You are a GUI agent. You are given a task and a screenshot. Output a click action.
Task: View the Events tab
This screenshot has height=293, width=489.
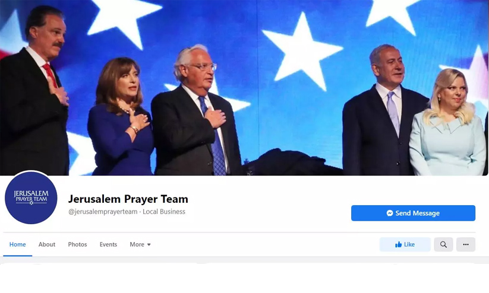[x=108, y=244]
